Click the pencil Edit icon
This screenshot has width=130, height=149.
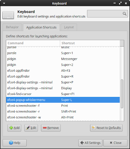[x=28, y=128]
